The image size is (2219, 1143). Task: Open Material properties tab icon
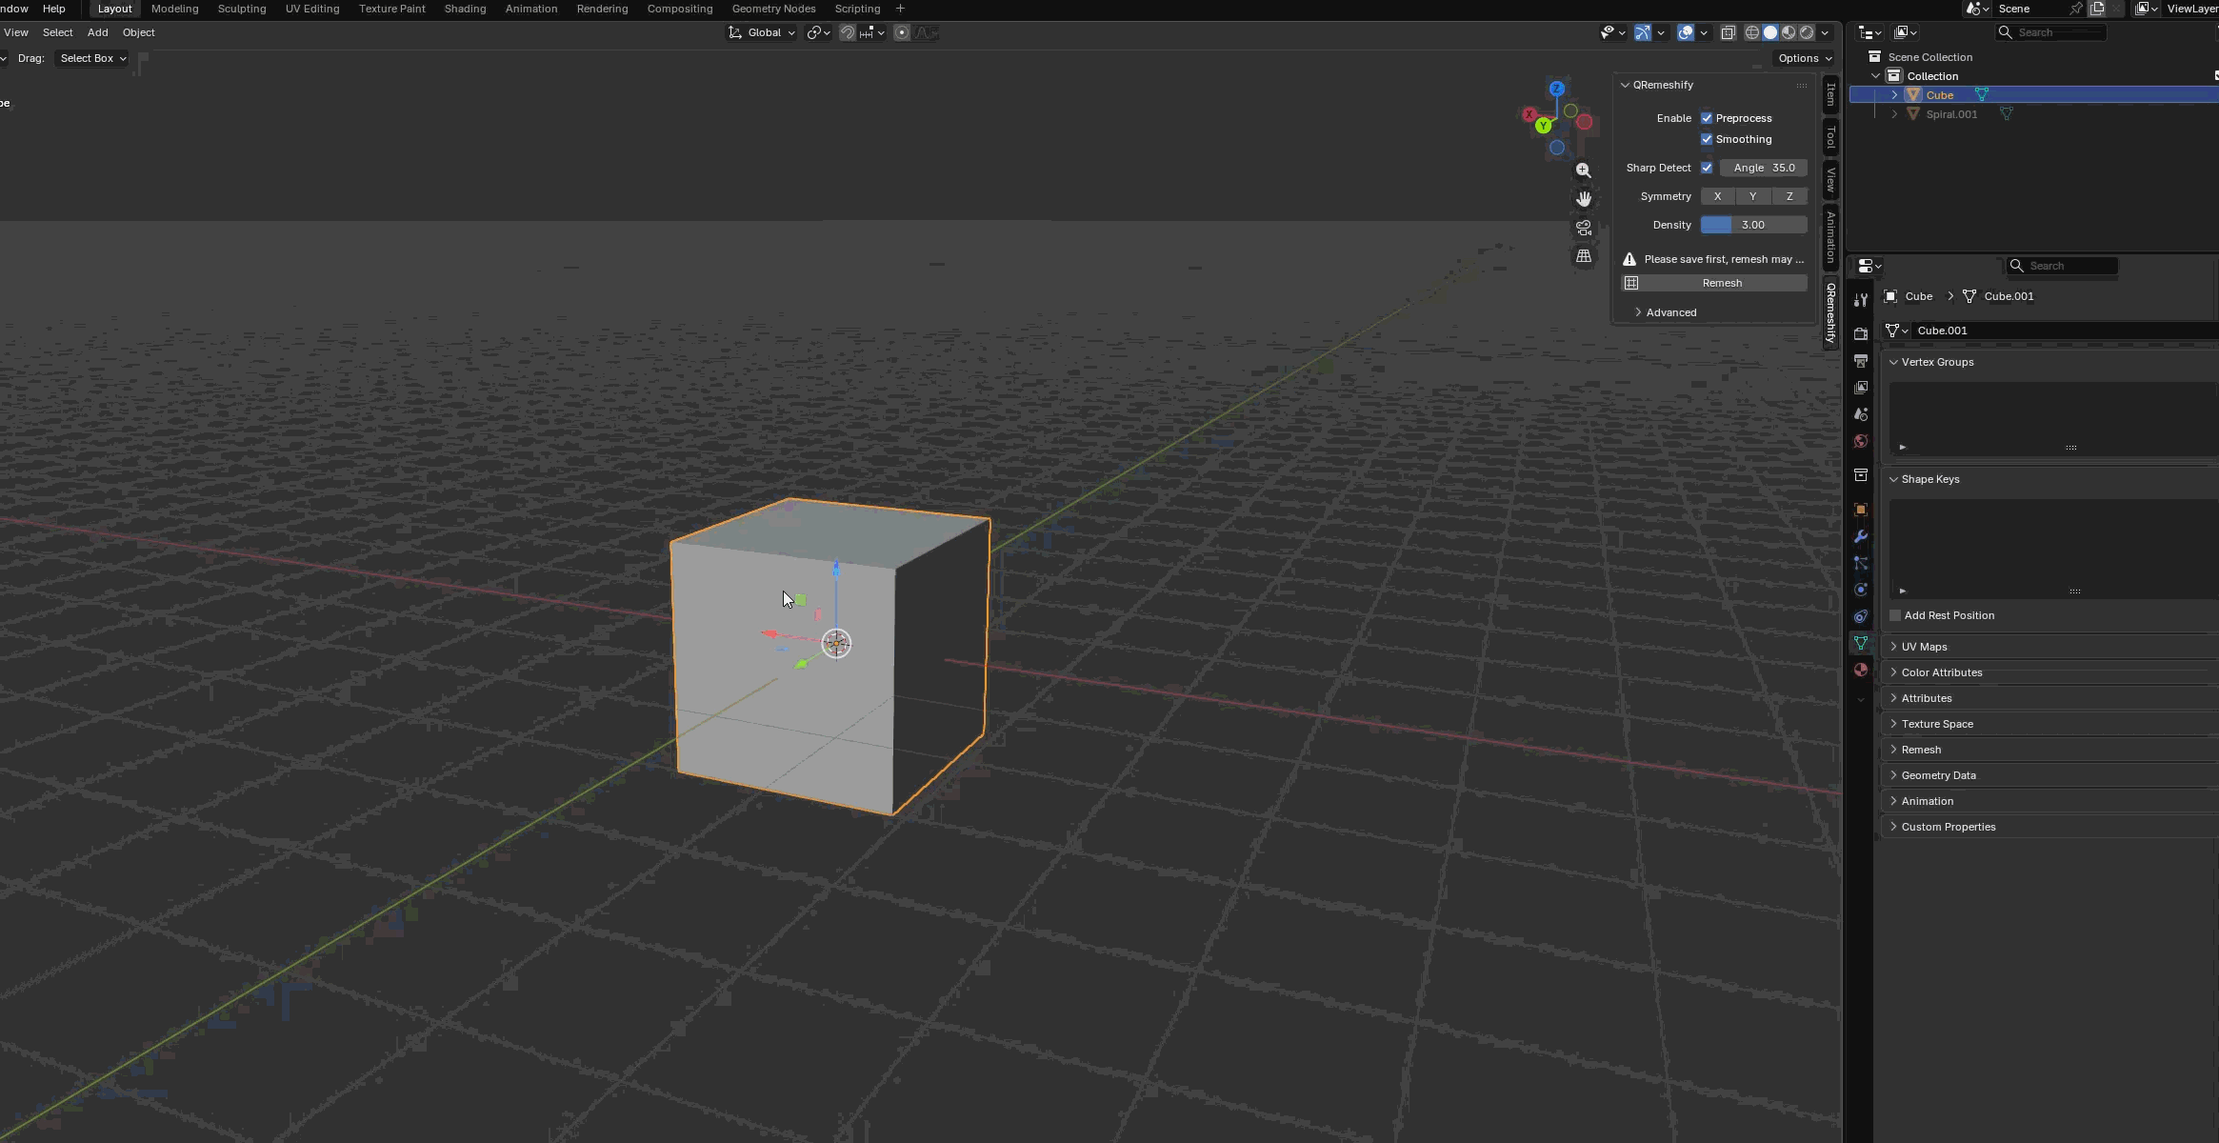click(1860, 670)
